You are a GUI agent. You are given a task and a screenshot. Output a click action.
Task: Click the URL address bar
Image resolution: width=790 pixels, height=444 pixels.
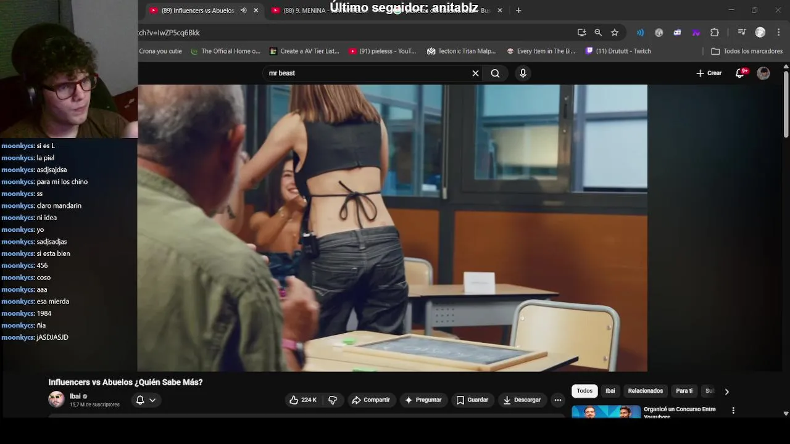tap(352, 33)
